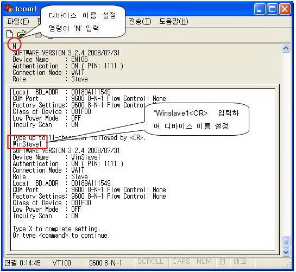Click the '캡' status bar indicator

point(222,262)
